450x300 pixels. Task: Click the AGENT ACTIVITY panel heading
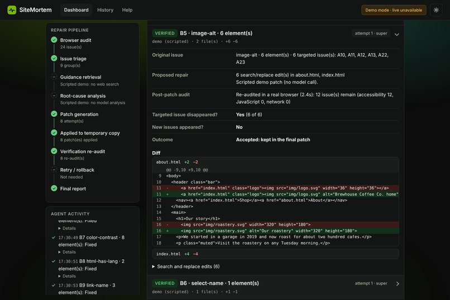70,214
